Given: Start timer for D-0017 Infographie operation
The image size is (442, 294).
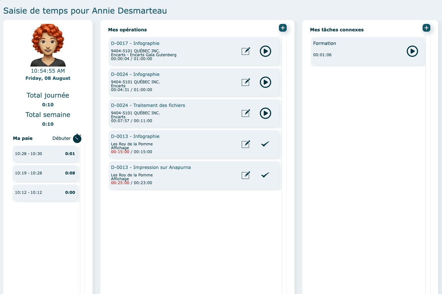Looking at the screenshot, I should [265, 51].
